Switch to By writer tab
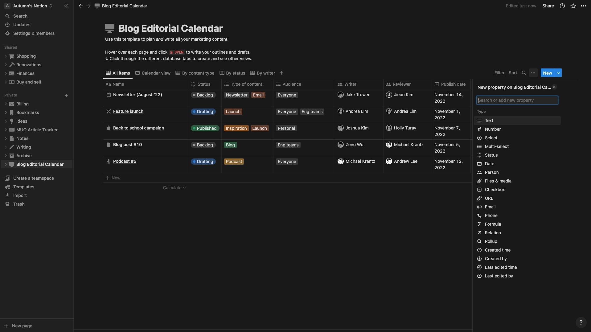Image resolution: width=591 pixels, height=332 pixels. click(x=263, y=73)
